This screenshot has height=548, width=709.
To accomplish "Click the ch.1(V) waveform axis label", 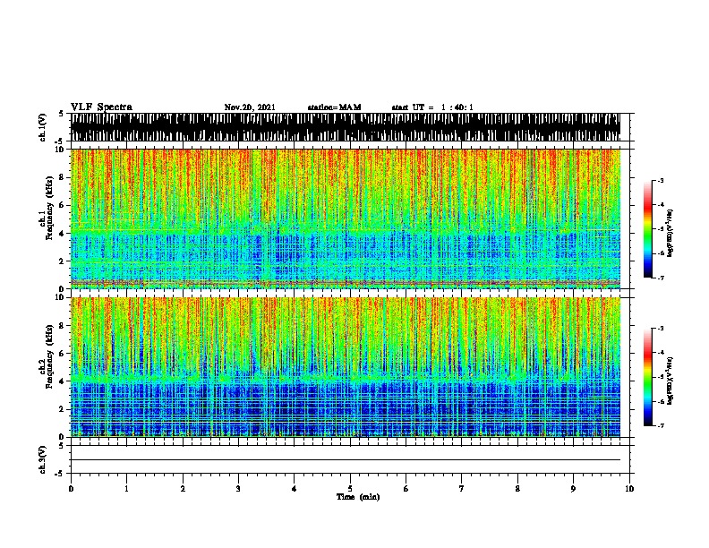I will pos(43,127).
